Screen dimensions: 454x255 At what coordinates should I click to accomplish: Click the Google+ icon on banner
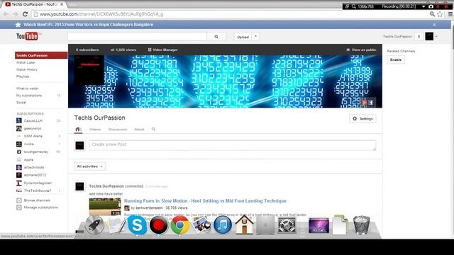click(x=364, y=102)
